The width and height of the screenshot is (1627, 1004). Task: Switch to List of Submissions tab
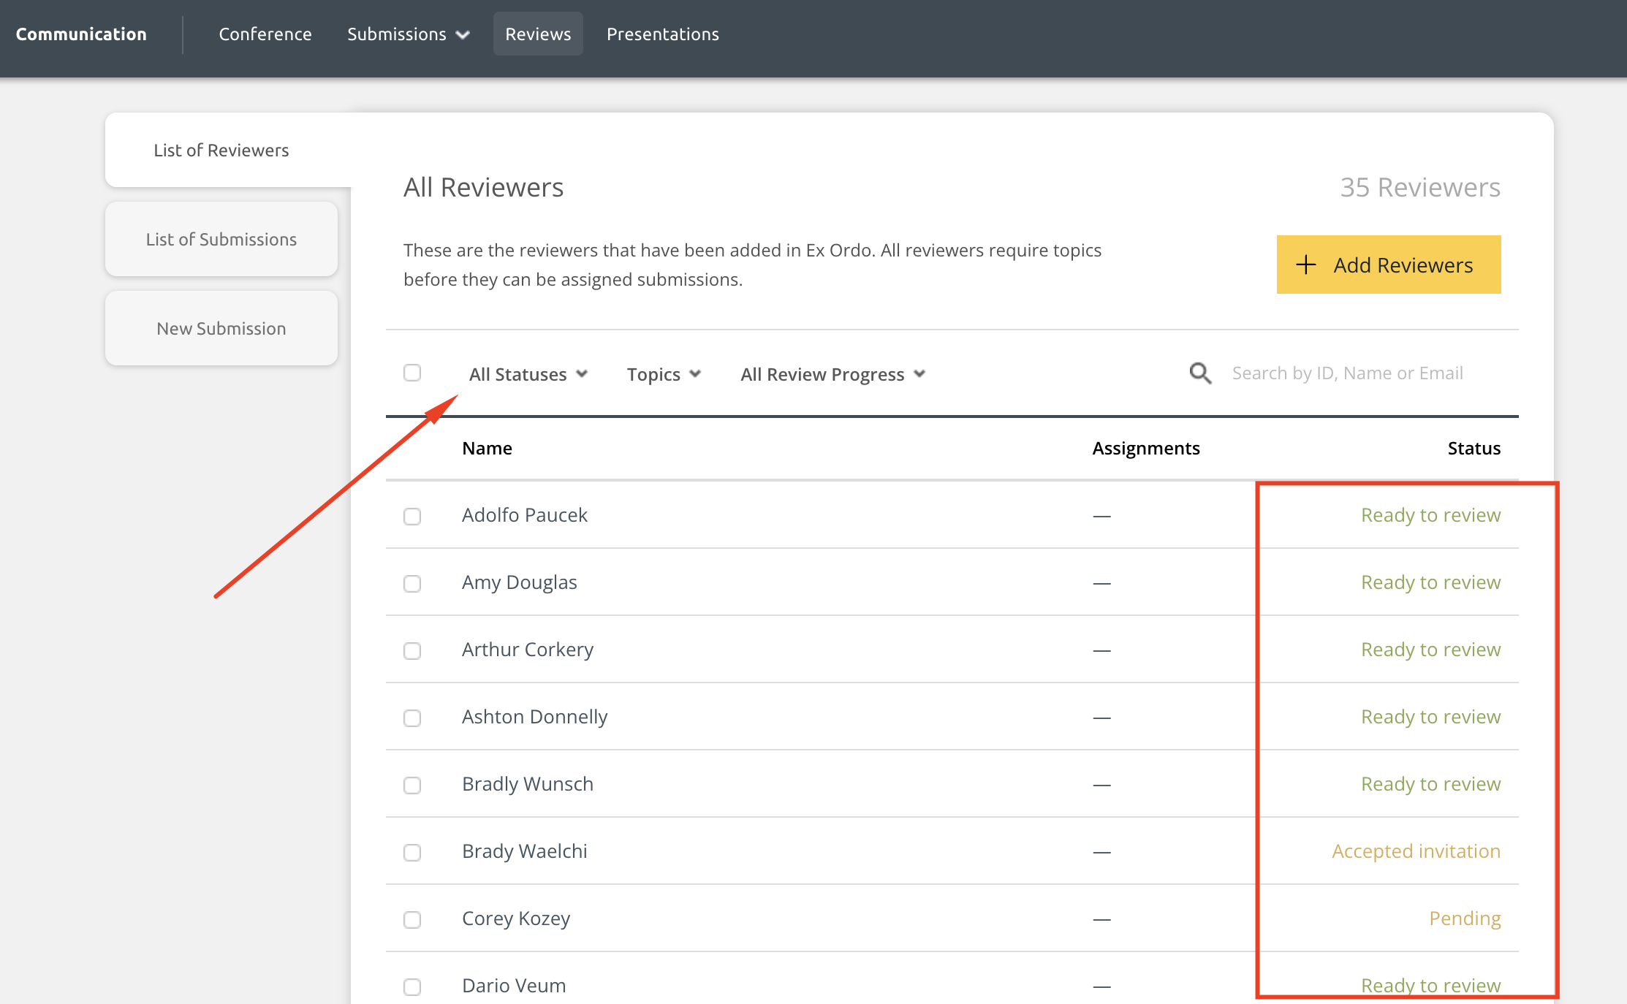point(221,240)
